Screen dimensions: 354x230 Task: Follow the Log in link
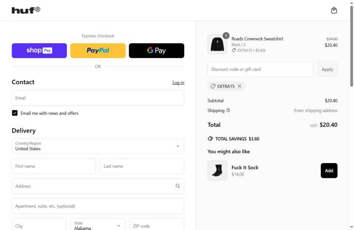pos(178,83)
